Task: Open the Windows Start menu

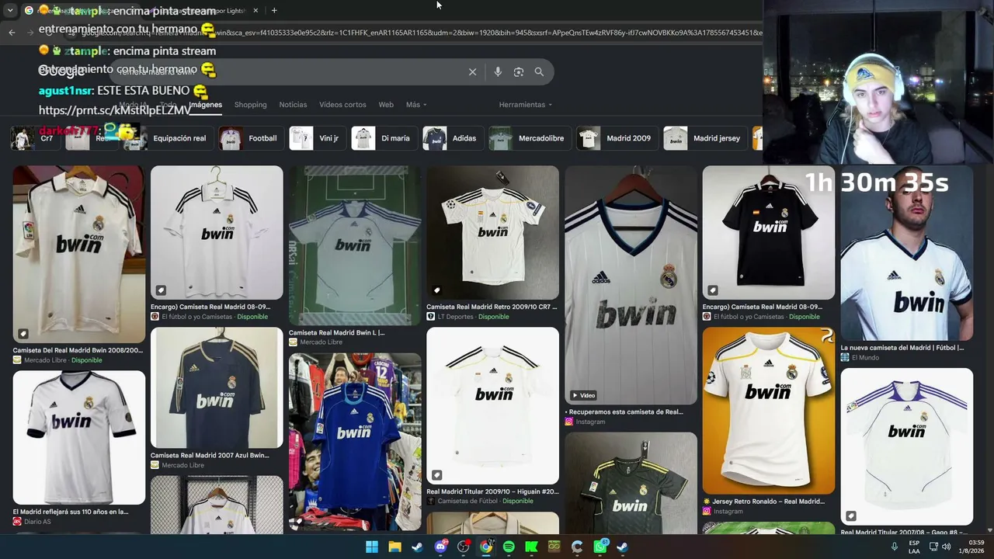Action: [372, 547]
